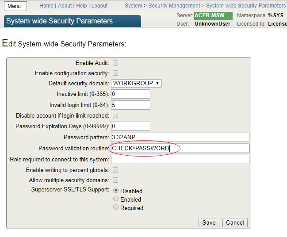
Task: Check Disable account if login limit reached
Action: click(x=115, y=115)
